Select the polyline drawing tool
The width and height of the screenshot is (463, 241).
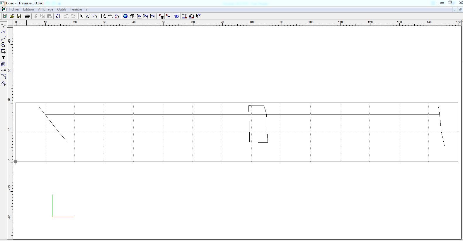4,32
